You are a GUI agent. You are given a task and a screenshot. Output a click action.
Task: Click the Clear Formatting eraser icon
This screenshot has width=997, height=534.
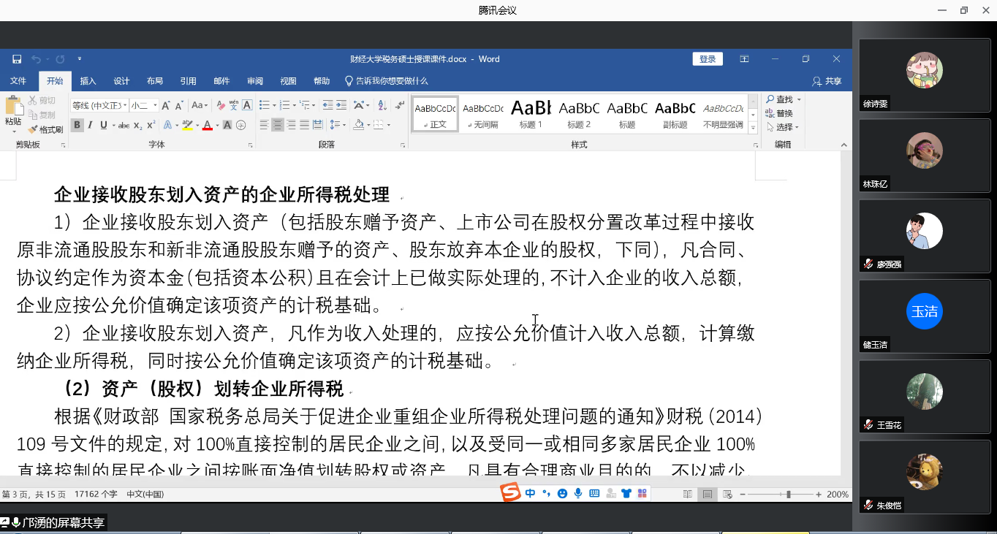point(220,105)
